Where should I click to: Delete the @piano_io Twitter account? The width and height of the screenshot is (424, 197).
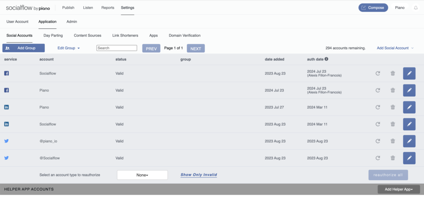click(393, 141)
